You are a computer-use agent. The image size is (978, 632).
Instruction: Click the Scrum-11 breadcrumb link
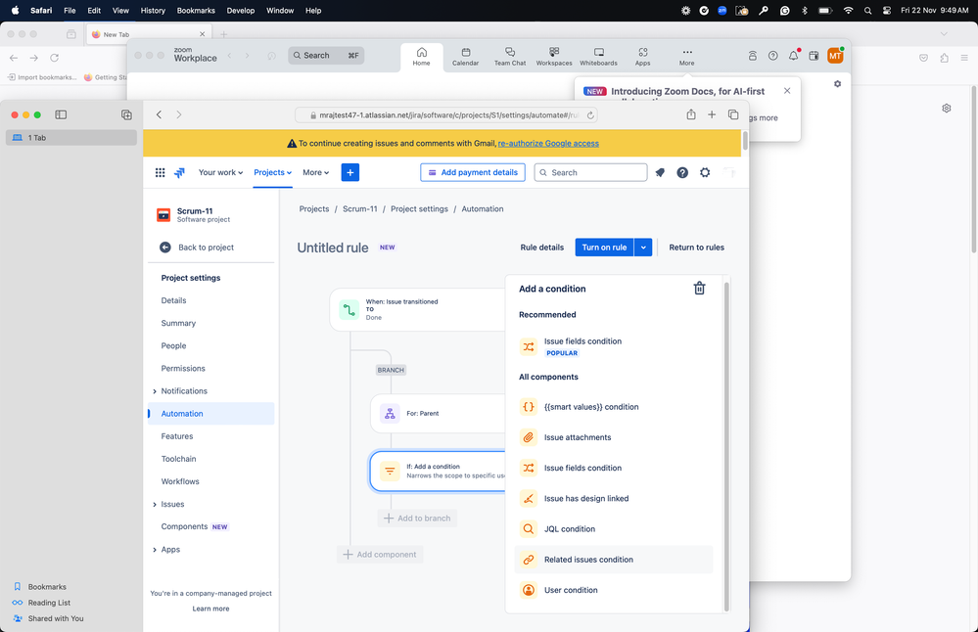coord(360,208)
